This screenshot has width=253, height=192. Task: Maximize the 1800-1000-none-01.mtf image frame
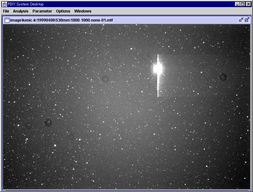coord(247,20)
